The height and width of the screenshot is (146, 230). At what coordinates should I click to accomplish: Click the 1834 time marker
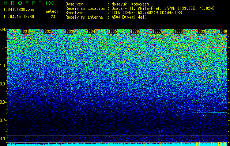click(91, 31)
